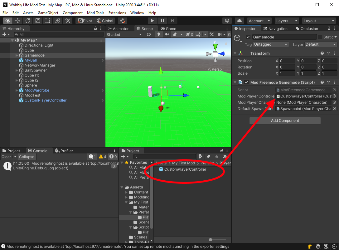Toggle Pivot handle position button
Image resolution: width=339 pixels, height=250 pixels.
pos(85,21)
